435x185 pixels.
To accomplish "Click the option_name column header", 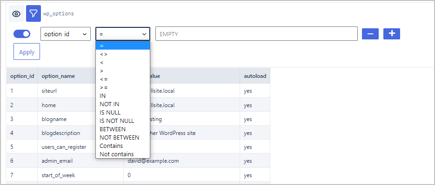I will (x=67, y=76).
